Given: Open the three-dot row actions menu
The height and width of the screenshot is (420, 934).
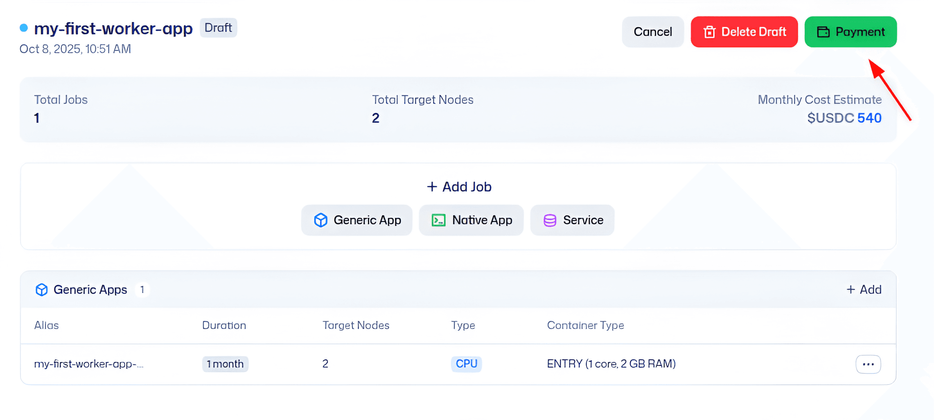Looking at the screenshot, I should click(868, 364).
